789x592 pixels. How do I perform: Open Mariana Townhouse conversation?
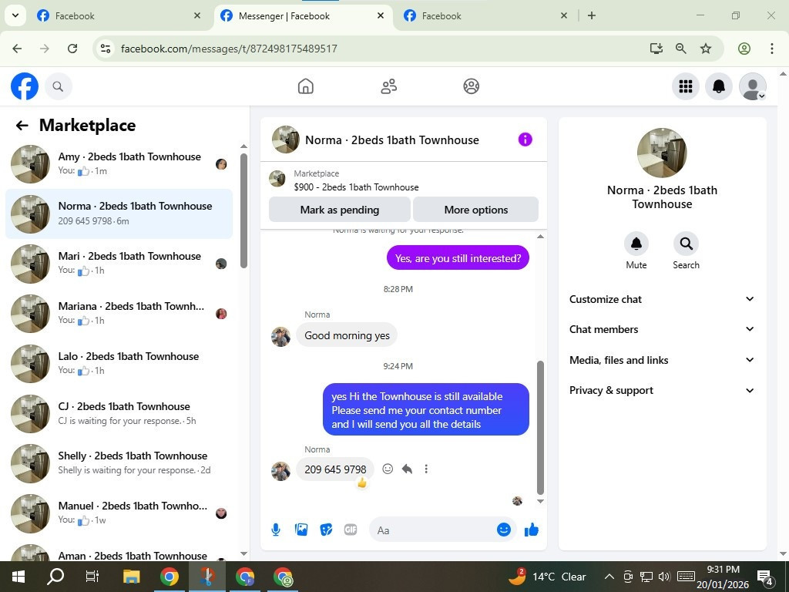[x=119, y=313]
